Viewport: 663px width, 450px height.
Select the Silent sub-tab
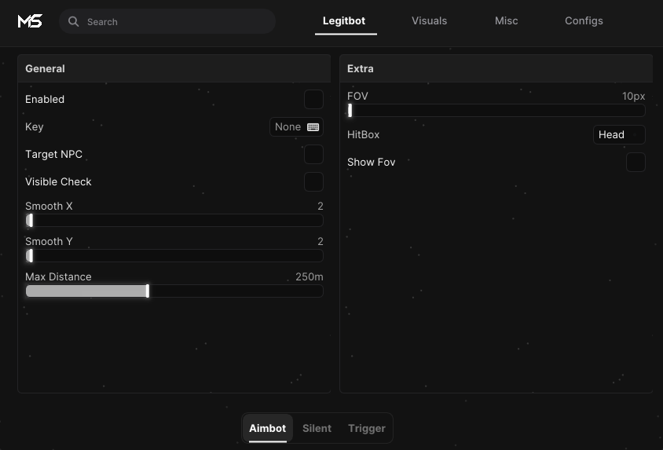317,428
